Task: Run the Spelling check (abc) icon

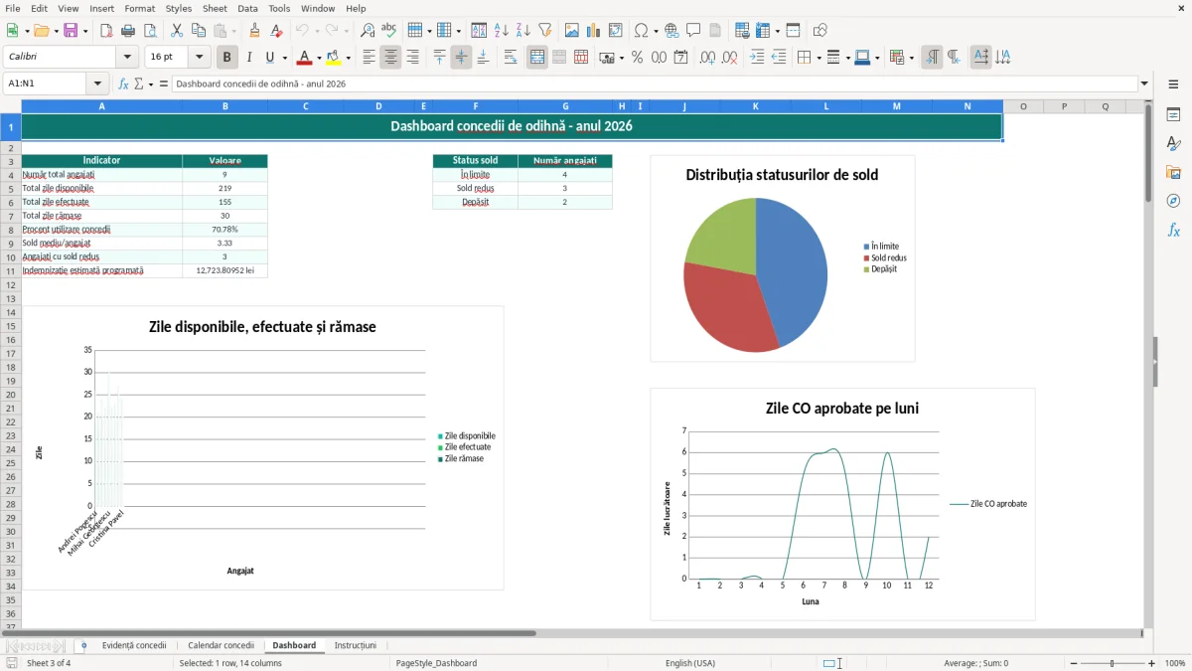Action: pos(389,31)
